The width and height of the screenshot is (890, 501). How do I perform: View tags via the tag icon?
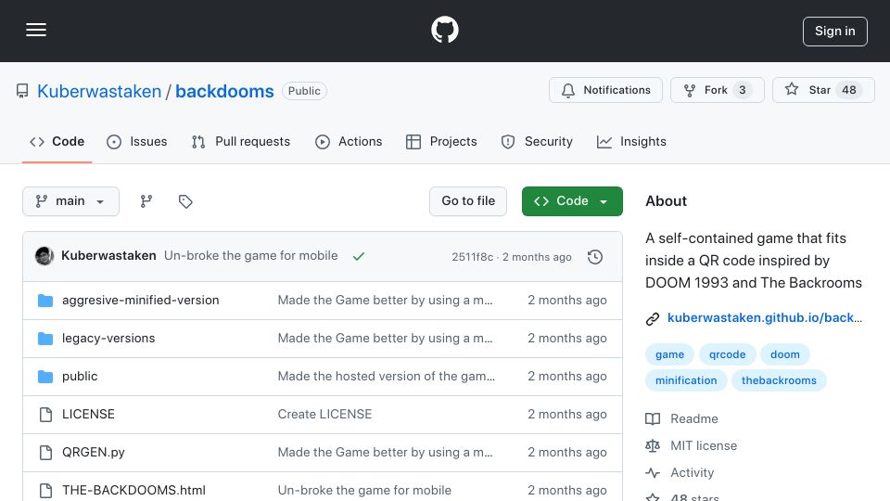click(x=185, y=201)
